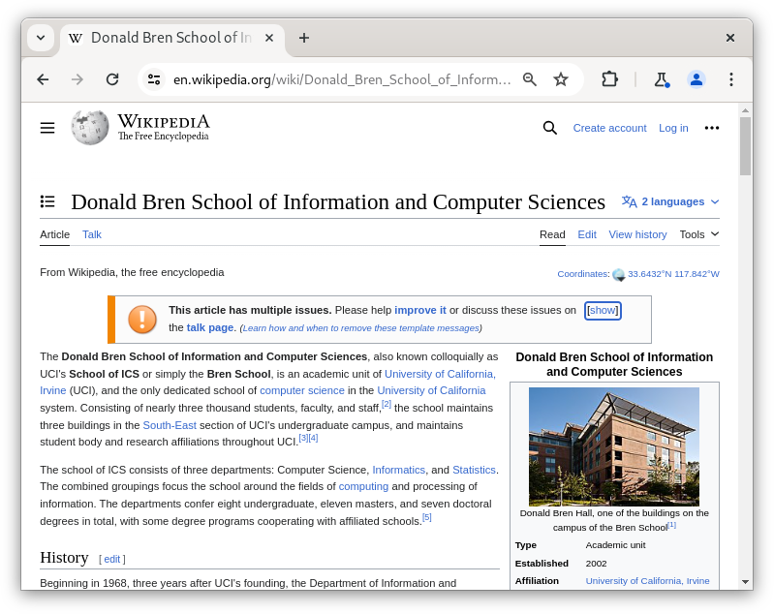Click the Chrome profile avatar icon
Image resolution: width=774 pixels, height=614 pixels.
pos(696,79)
